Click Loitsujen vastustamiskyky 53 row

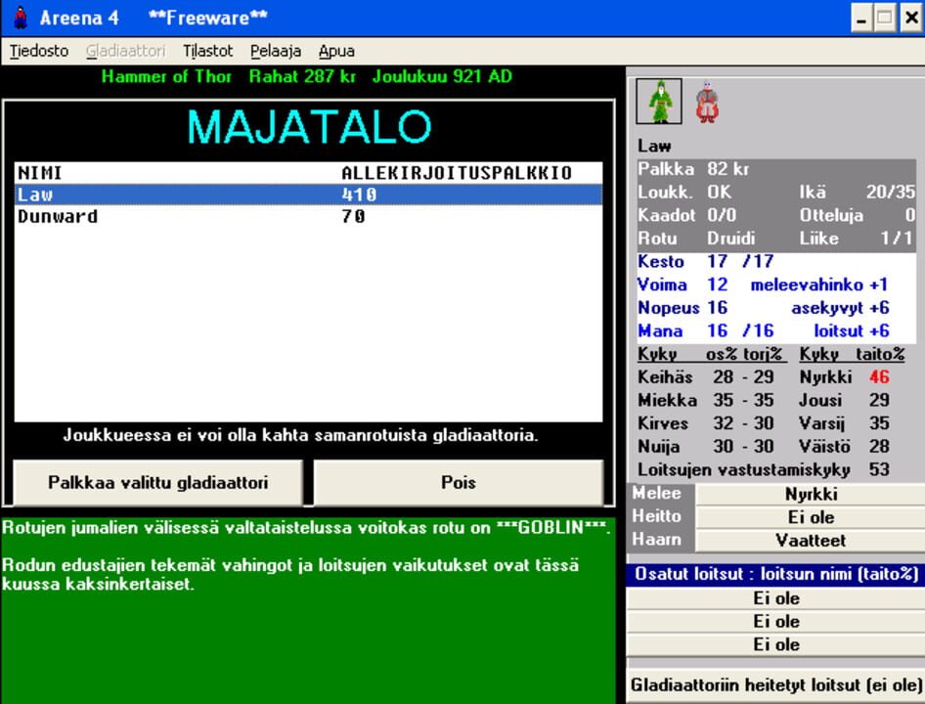tap(764, 469)
